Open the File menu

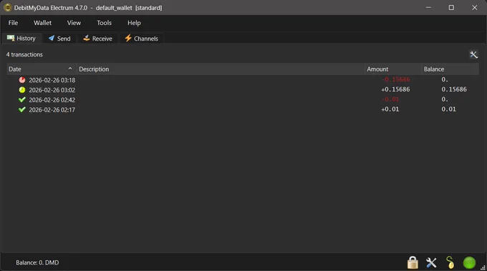click(x=13, y=23)
